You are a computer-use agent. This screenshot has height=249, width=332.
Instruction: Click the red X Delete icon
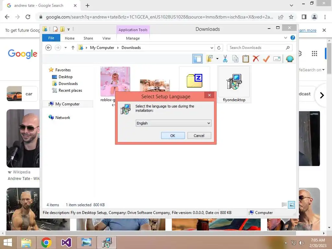[256, 58]
